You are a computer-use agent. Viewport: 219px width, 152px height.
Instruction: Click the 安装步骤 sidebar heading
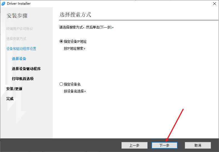17,16
